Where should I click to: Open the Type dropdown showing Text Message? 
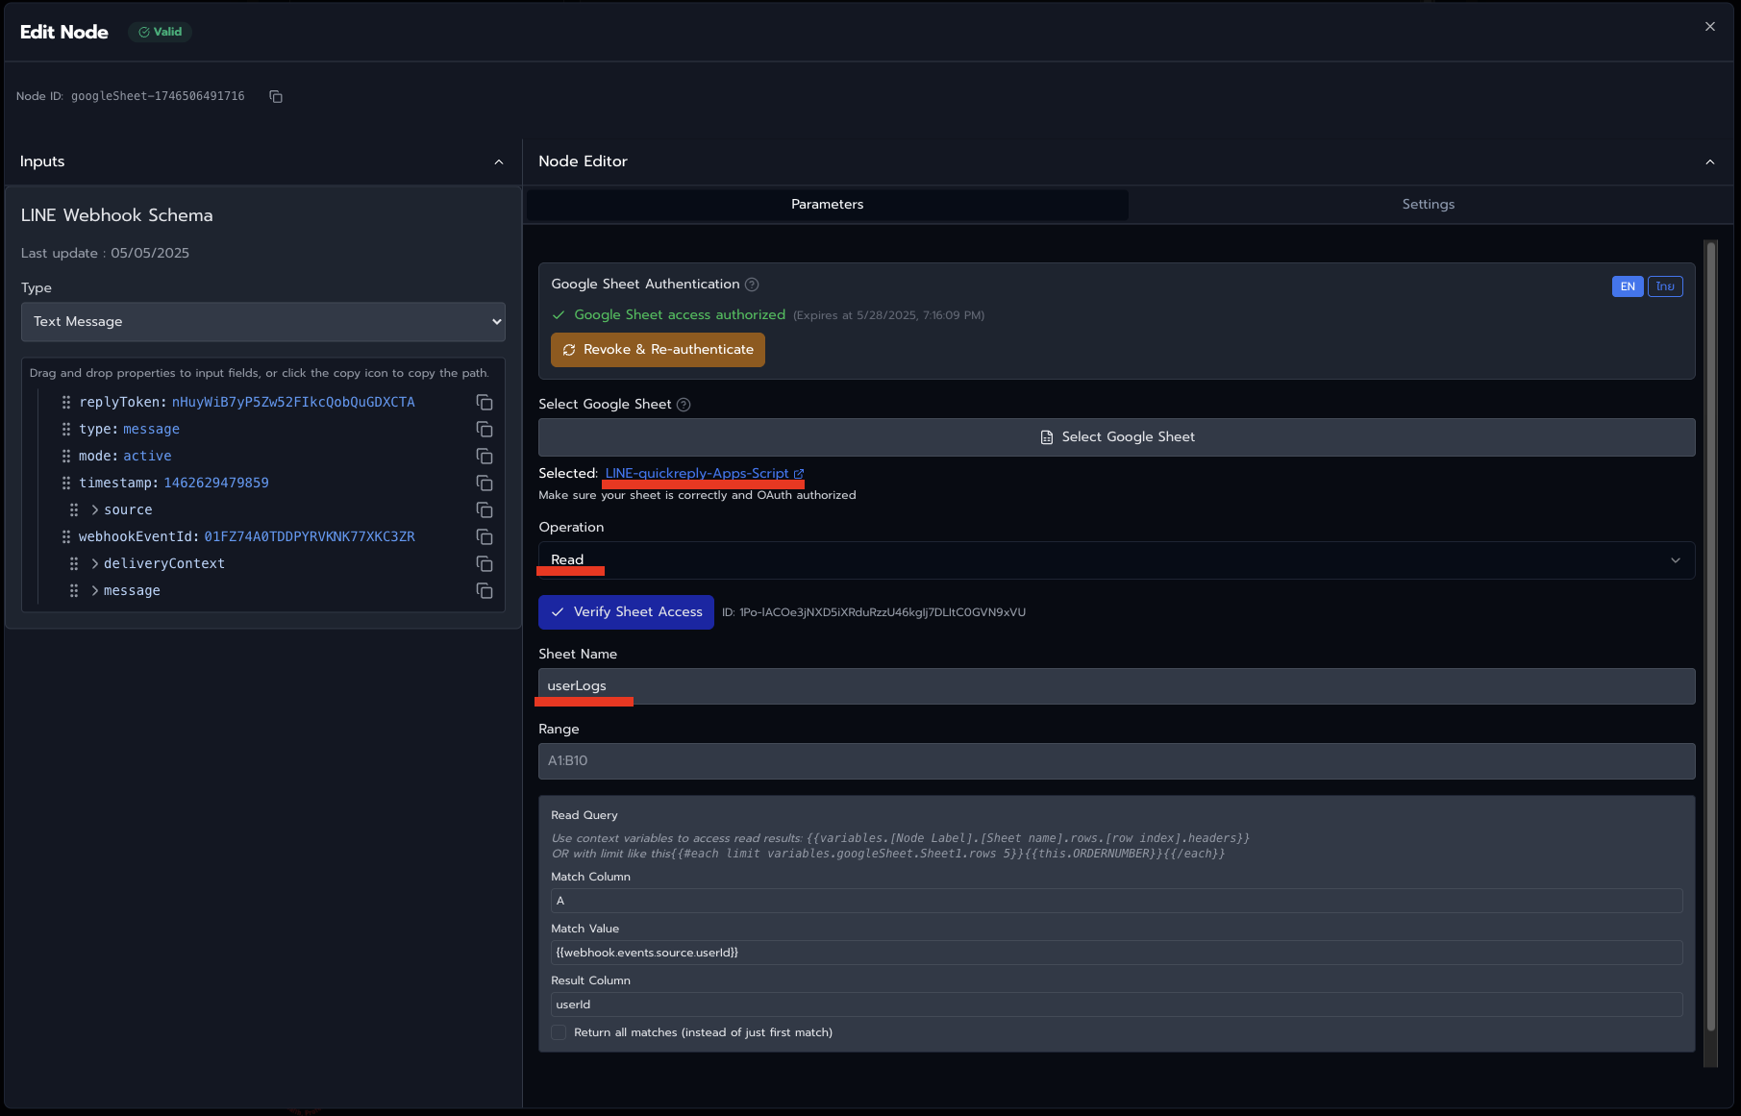[263, 322]
